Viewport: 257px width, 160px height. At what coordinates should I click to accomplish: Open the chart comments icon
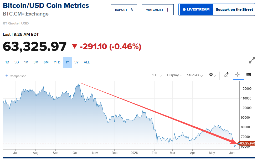249,74
